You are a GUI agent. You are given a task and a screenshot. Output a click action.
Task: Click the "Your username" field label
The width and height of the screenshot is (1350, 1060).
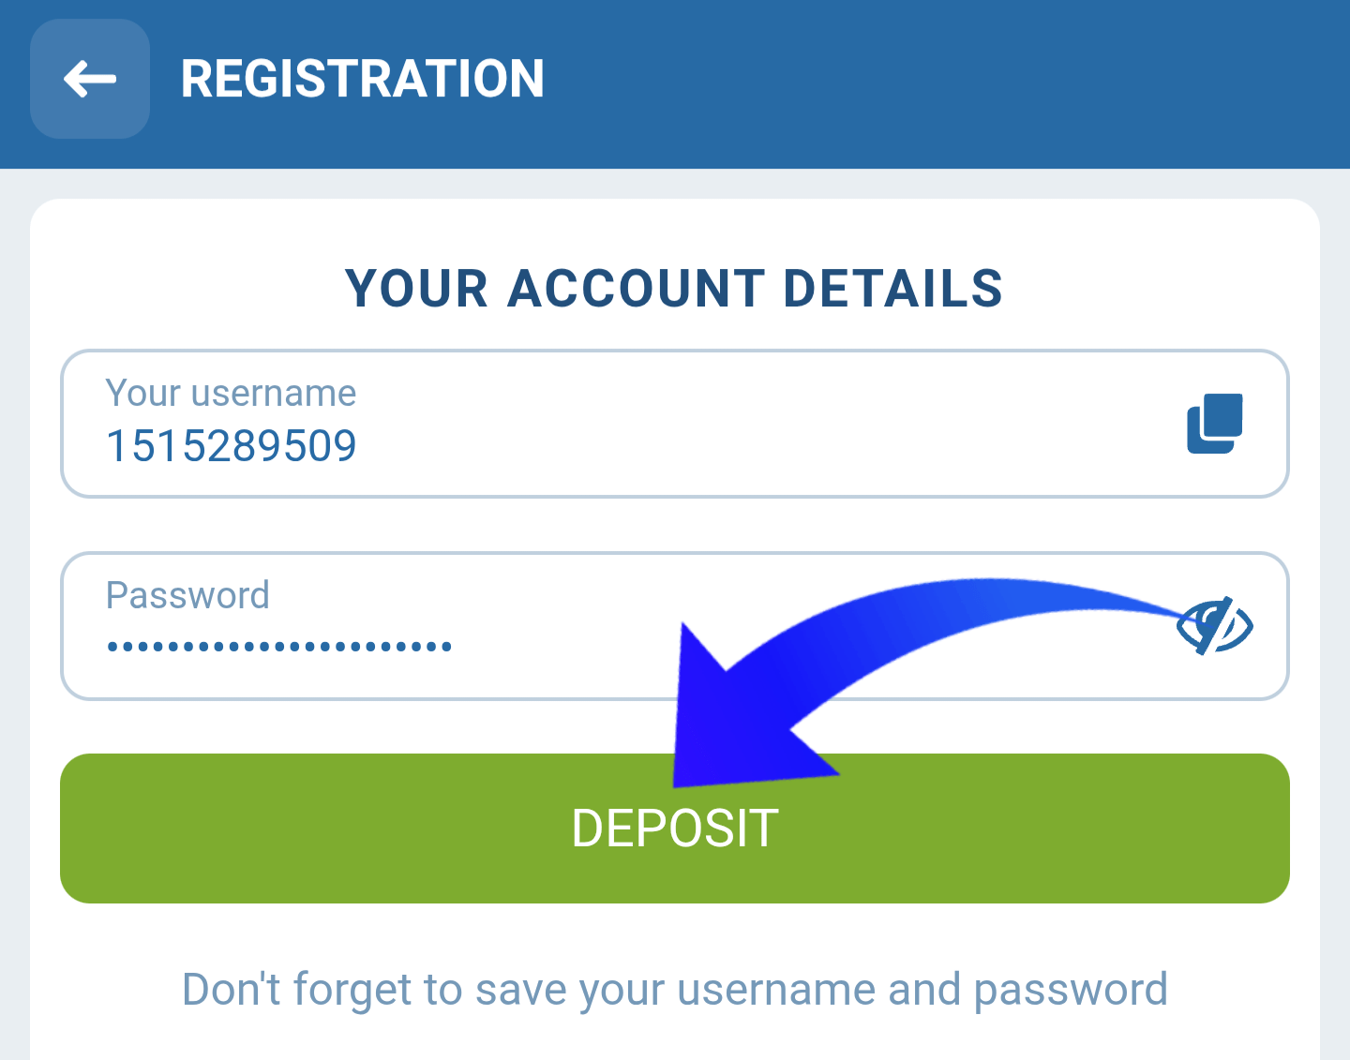pos(231,394)
